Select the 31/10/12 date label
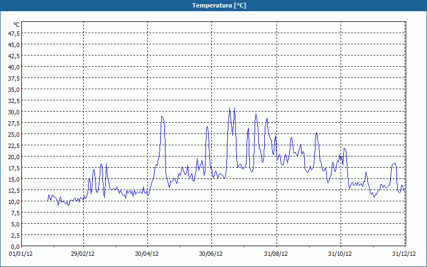This screenshot has width=427, height=267. click(x=340, y=254)
